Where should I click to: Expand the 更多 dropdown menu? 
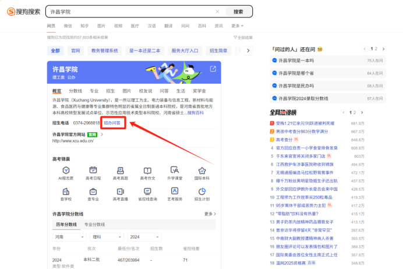coord(237,26)
